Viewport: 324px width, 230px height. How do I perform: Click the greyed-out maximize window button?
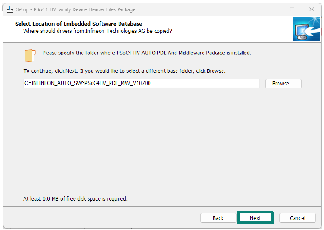292,9
